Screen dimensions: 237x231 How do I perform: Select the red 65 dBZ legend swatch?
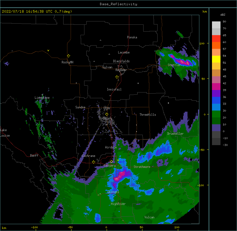pos(216,39)
